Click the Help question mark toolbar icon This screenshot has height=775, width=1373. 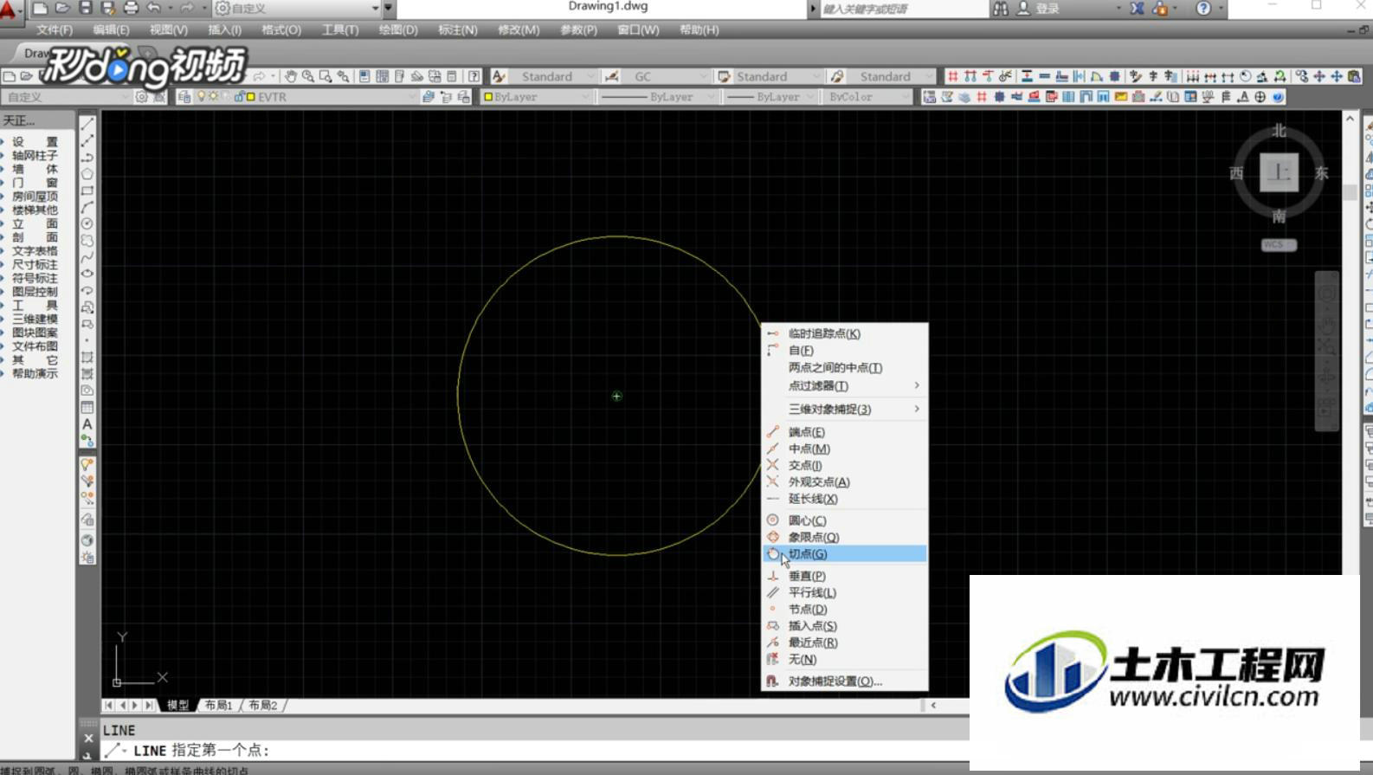pyautogui.click(x=474, y=76)
